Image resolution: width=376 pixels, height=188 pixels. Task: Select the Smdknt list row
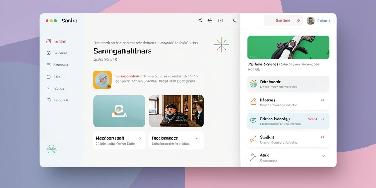(x=288, y=139)
